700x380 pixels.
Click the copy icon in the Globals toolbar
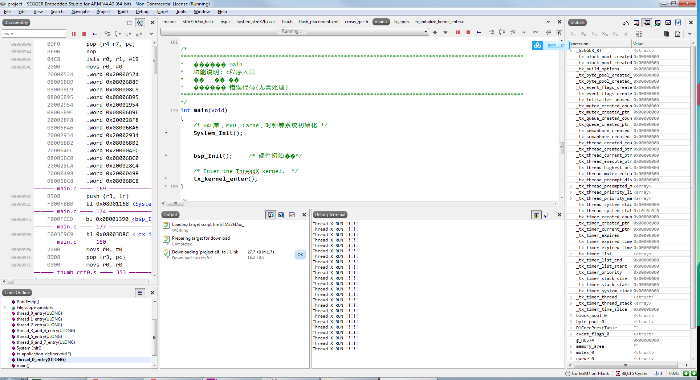click(667, 34)
